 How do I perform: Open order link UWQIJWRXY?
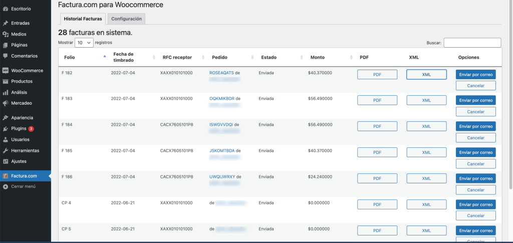[222, 176]
